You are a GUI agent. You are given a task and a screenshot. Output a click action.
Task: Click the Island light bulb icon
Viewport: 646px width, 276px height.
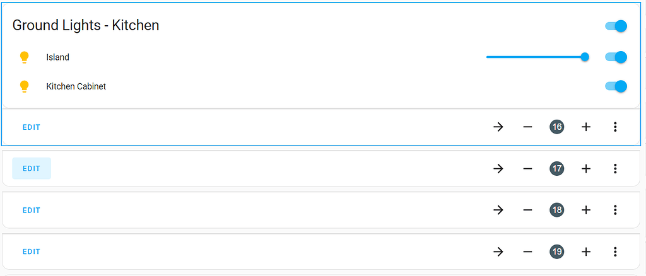[25, 57]
